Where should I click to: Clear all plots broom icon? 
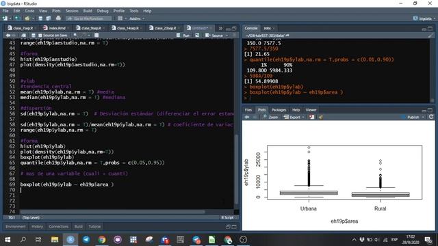coord(320,117)
